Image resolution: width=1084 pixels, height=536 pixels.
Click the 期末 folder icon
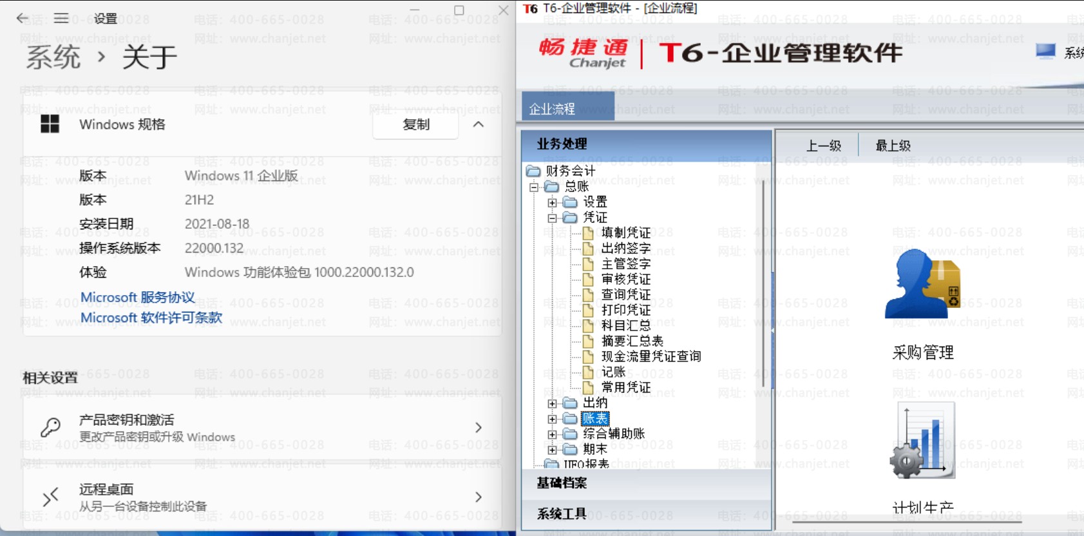click(569, 449)
